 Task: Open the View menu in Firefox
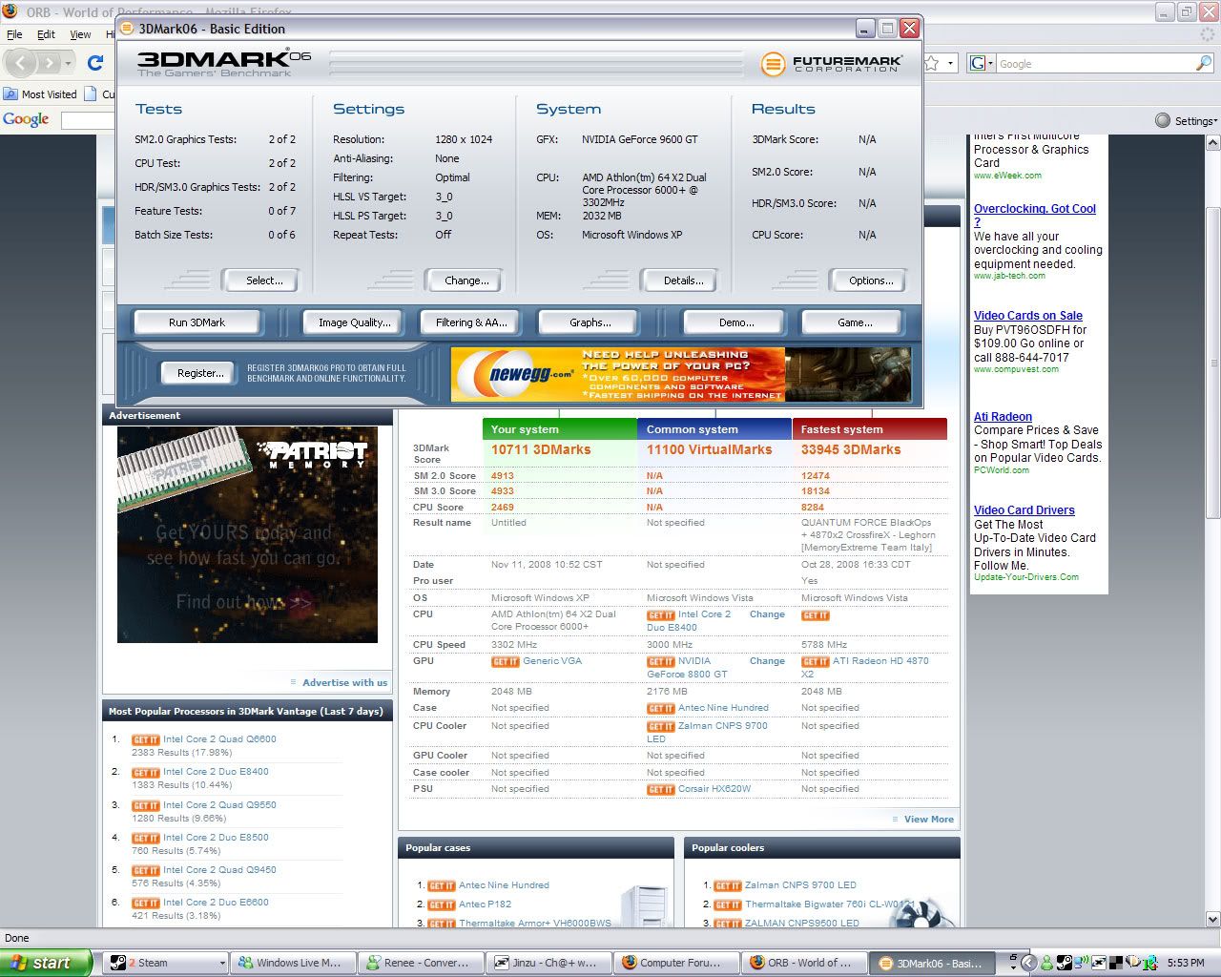coord(80,34)
